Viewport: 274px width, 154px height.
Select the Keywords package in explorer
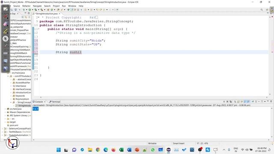point(20,96)
